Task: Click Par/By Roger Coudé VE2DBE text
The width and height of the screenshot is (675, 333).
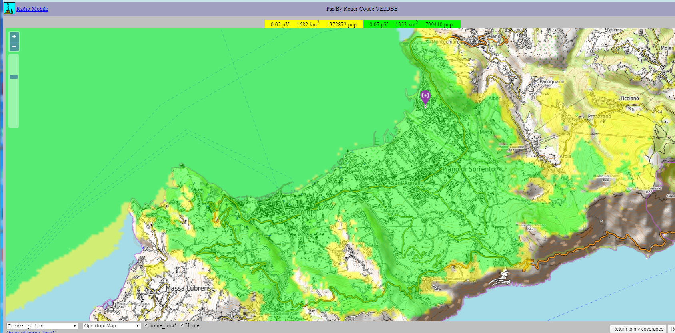Action: [362, 9]
